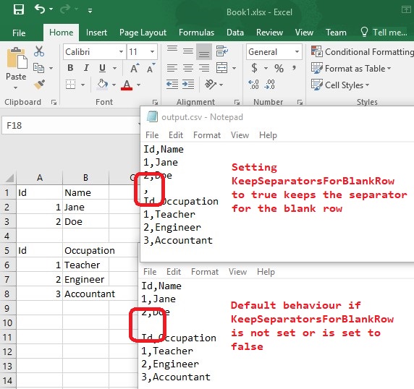
Task: Toggle center horizontal alignment
Action: click(188, 68)
